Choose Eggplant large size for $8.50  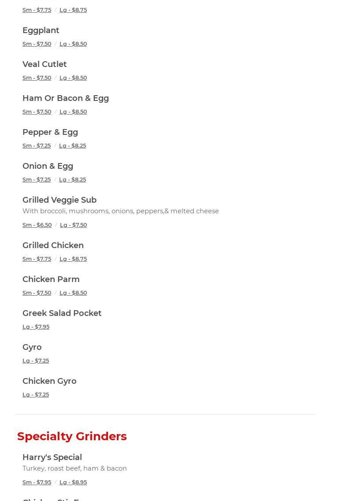click(x=73, y=44)
